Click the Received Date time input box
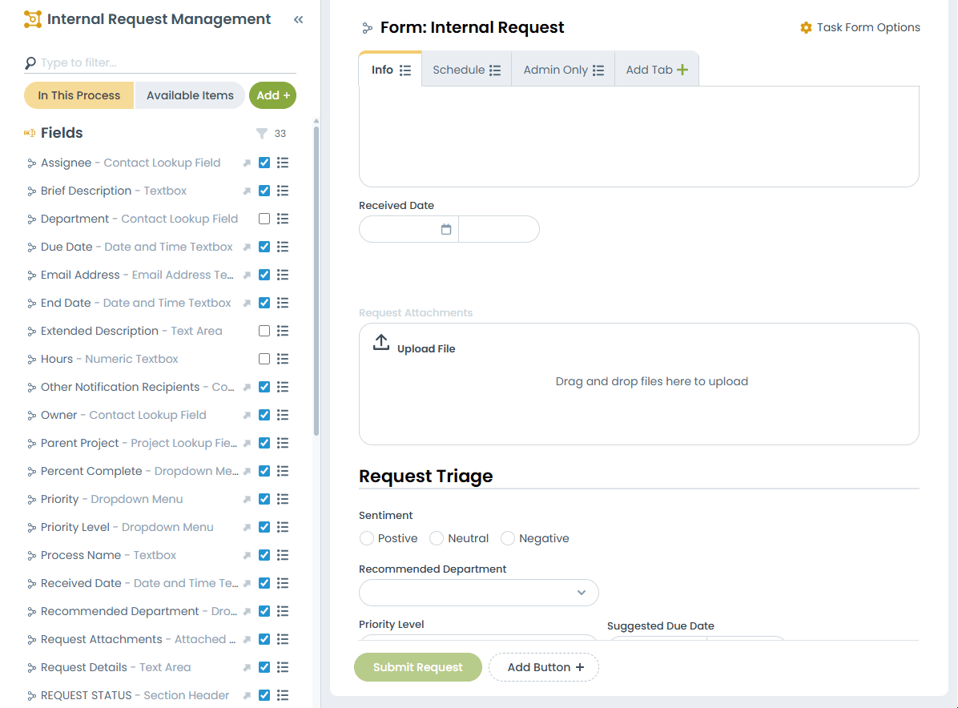Screen dimensions: 958x708 [498, 229]
